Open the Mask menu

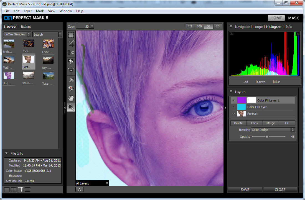click(40, 11)
